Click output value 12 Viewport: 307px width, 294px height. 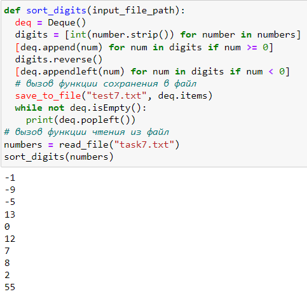pyautogui.click(x=10, y=239)
